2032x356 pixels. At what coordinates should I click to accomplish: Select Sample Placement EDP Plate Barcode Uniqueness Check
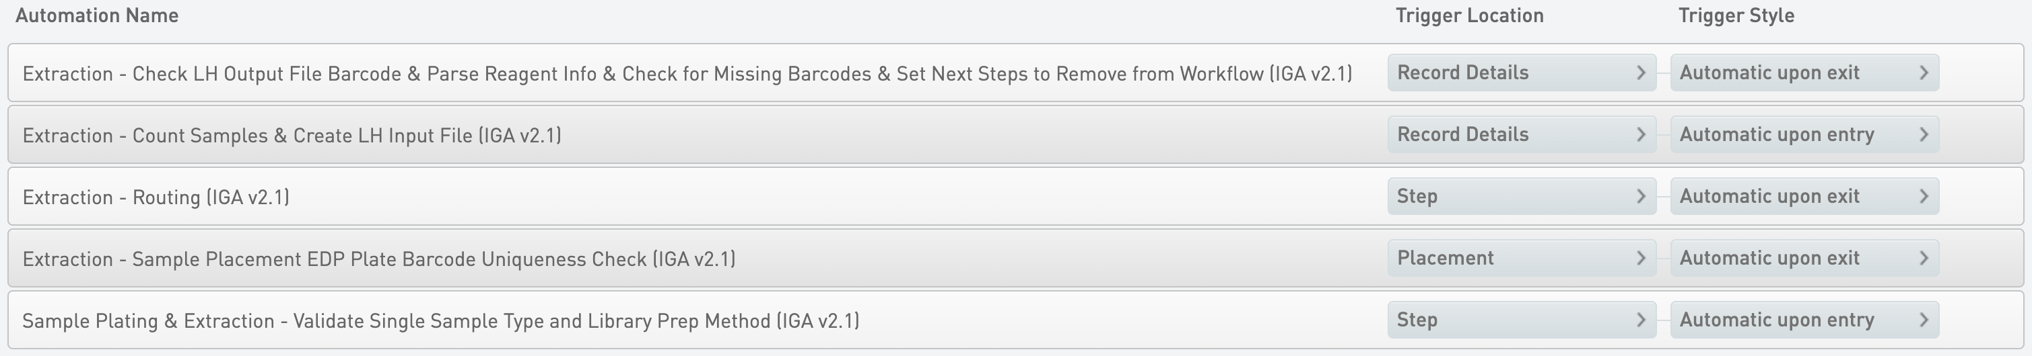point(378,259)
